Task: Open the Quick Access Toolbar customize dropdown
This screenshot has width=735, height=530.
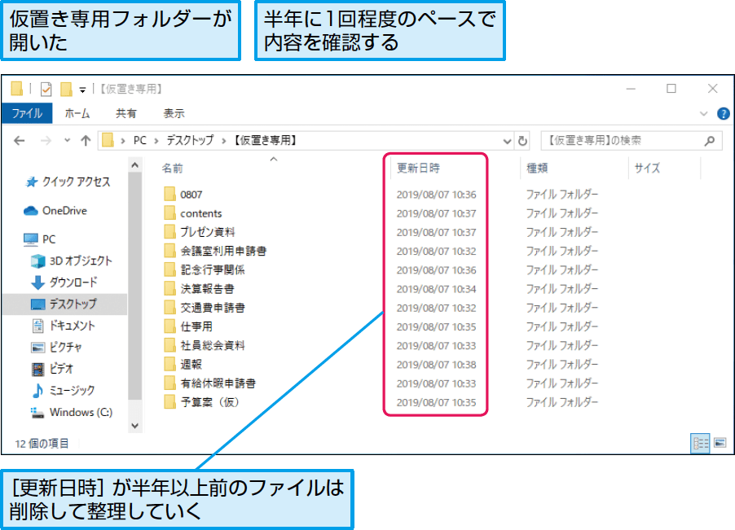Action: pyautogui.click(x=81, y=89)
